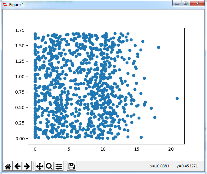Save the figure with the floppy icon

coord(72,166)
